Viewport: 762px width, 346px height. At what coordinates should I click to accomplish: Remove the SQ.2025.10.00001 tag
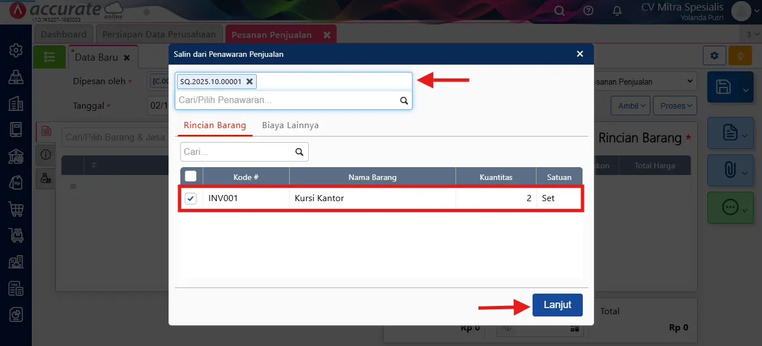pos(250,81)
